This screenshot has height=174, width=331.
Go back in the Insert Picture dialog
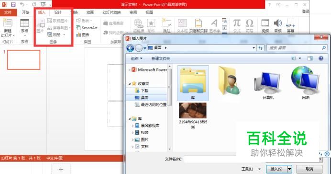[130, 48]
